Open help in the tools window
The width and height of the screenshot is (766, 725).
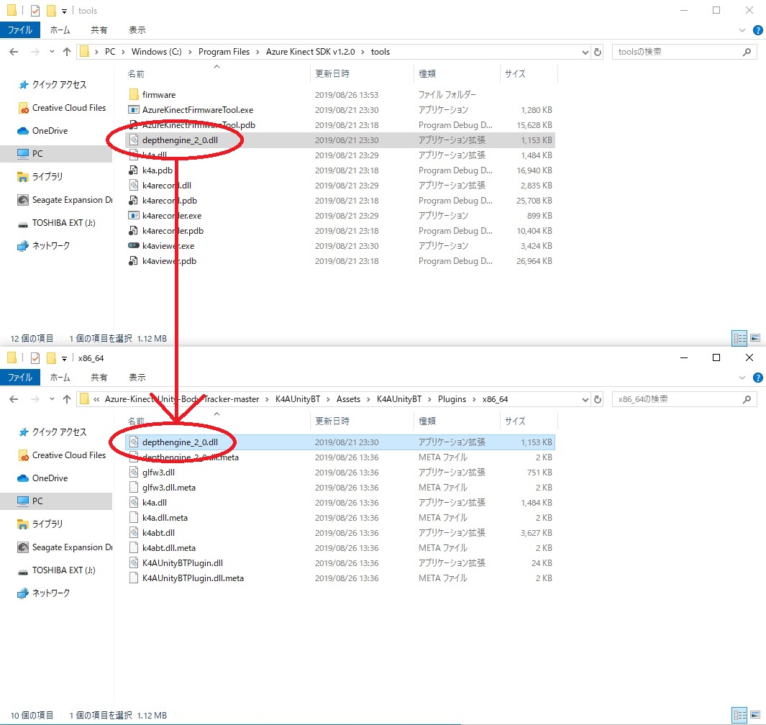tap(757, 30)
